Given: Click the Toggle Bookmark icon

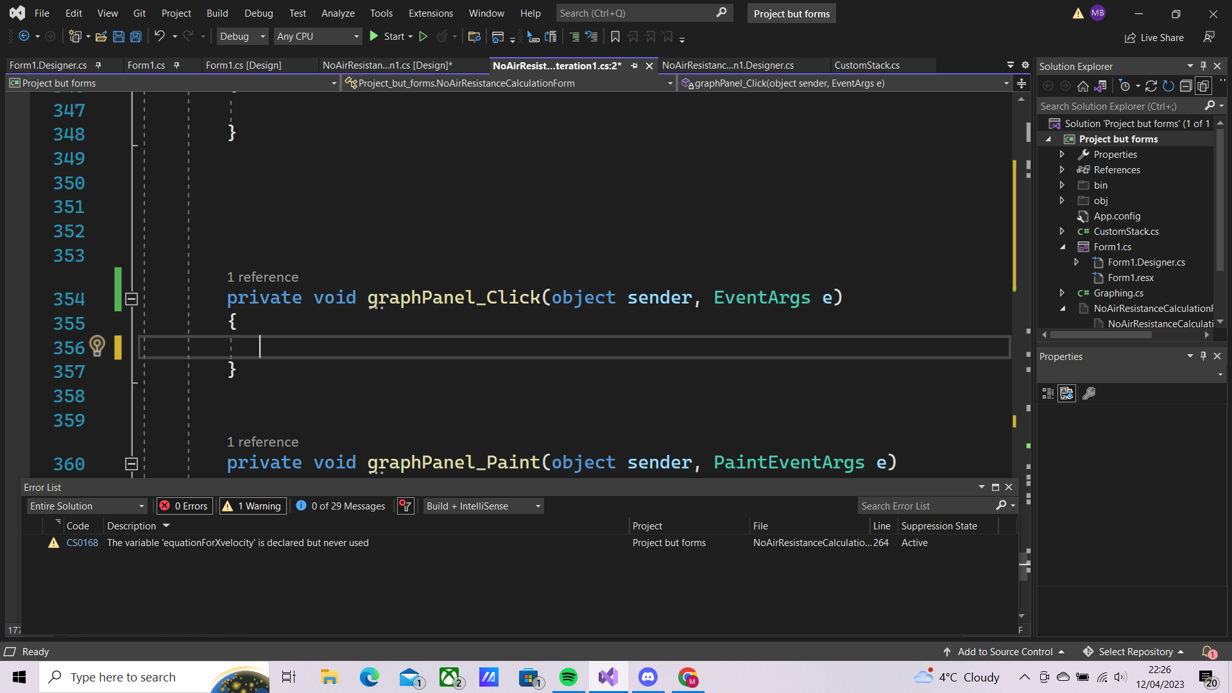Looking at the screenshot, I should click(x=615, y=37).
